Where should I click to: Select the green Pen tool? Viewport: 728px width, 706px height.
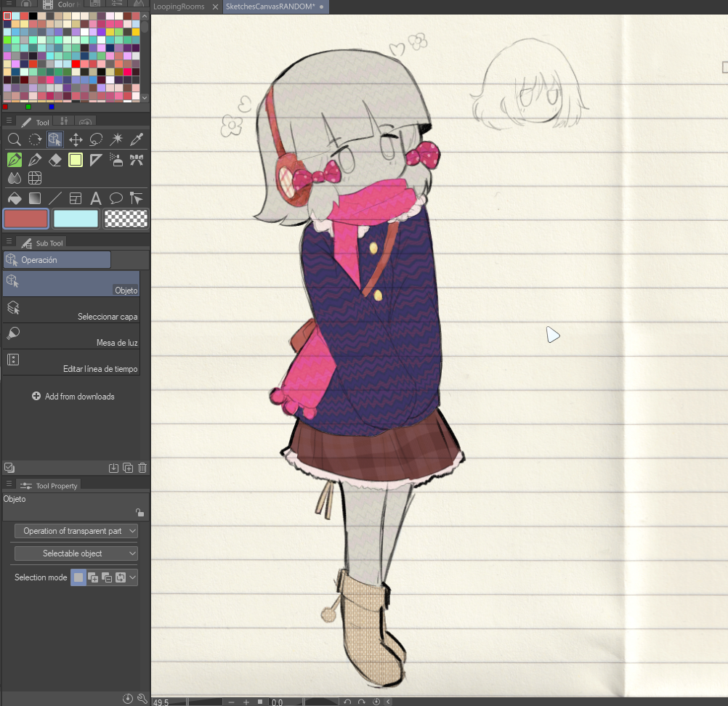coord(15,160)
